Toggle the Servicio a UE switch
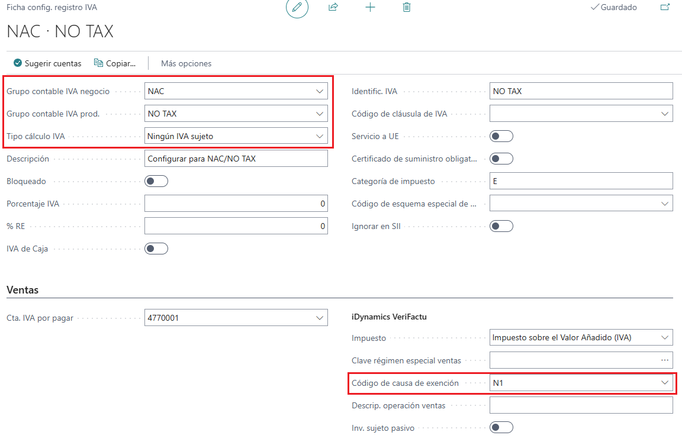The image size is (682, 445). pos(501,137)
